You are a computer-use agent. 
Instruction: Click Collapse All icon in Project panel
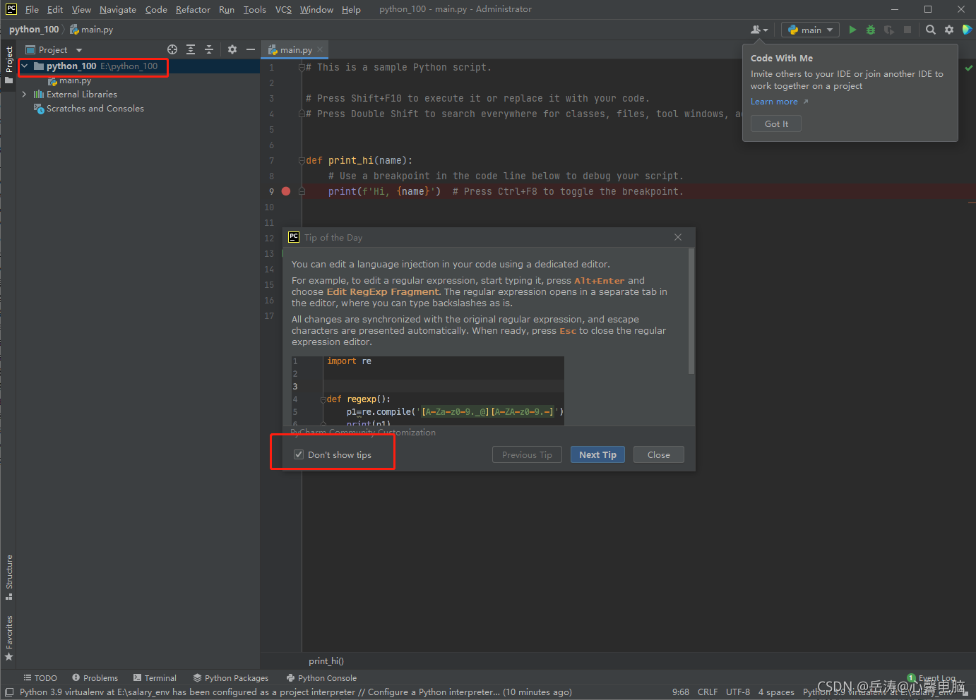pyautogui.click(x=209, y=49)
